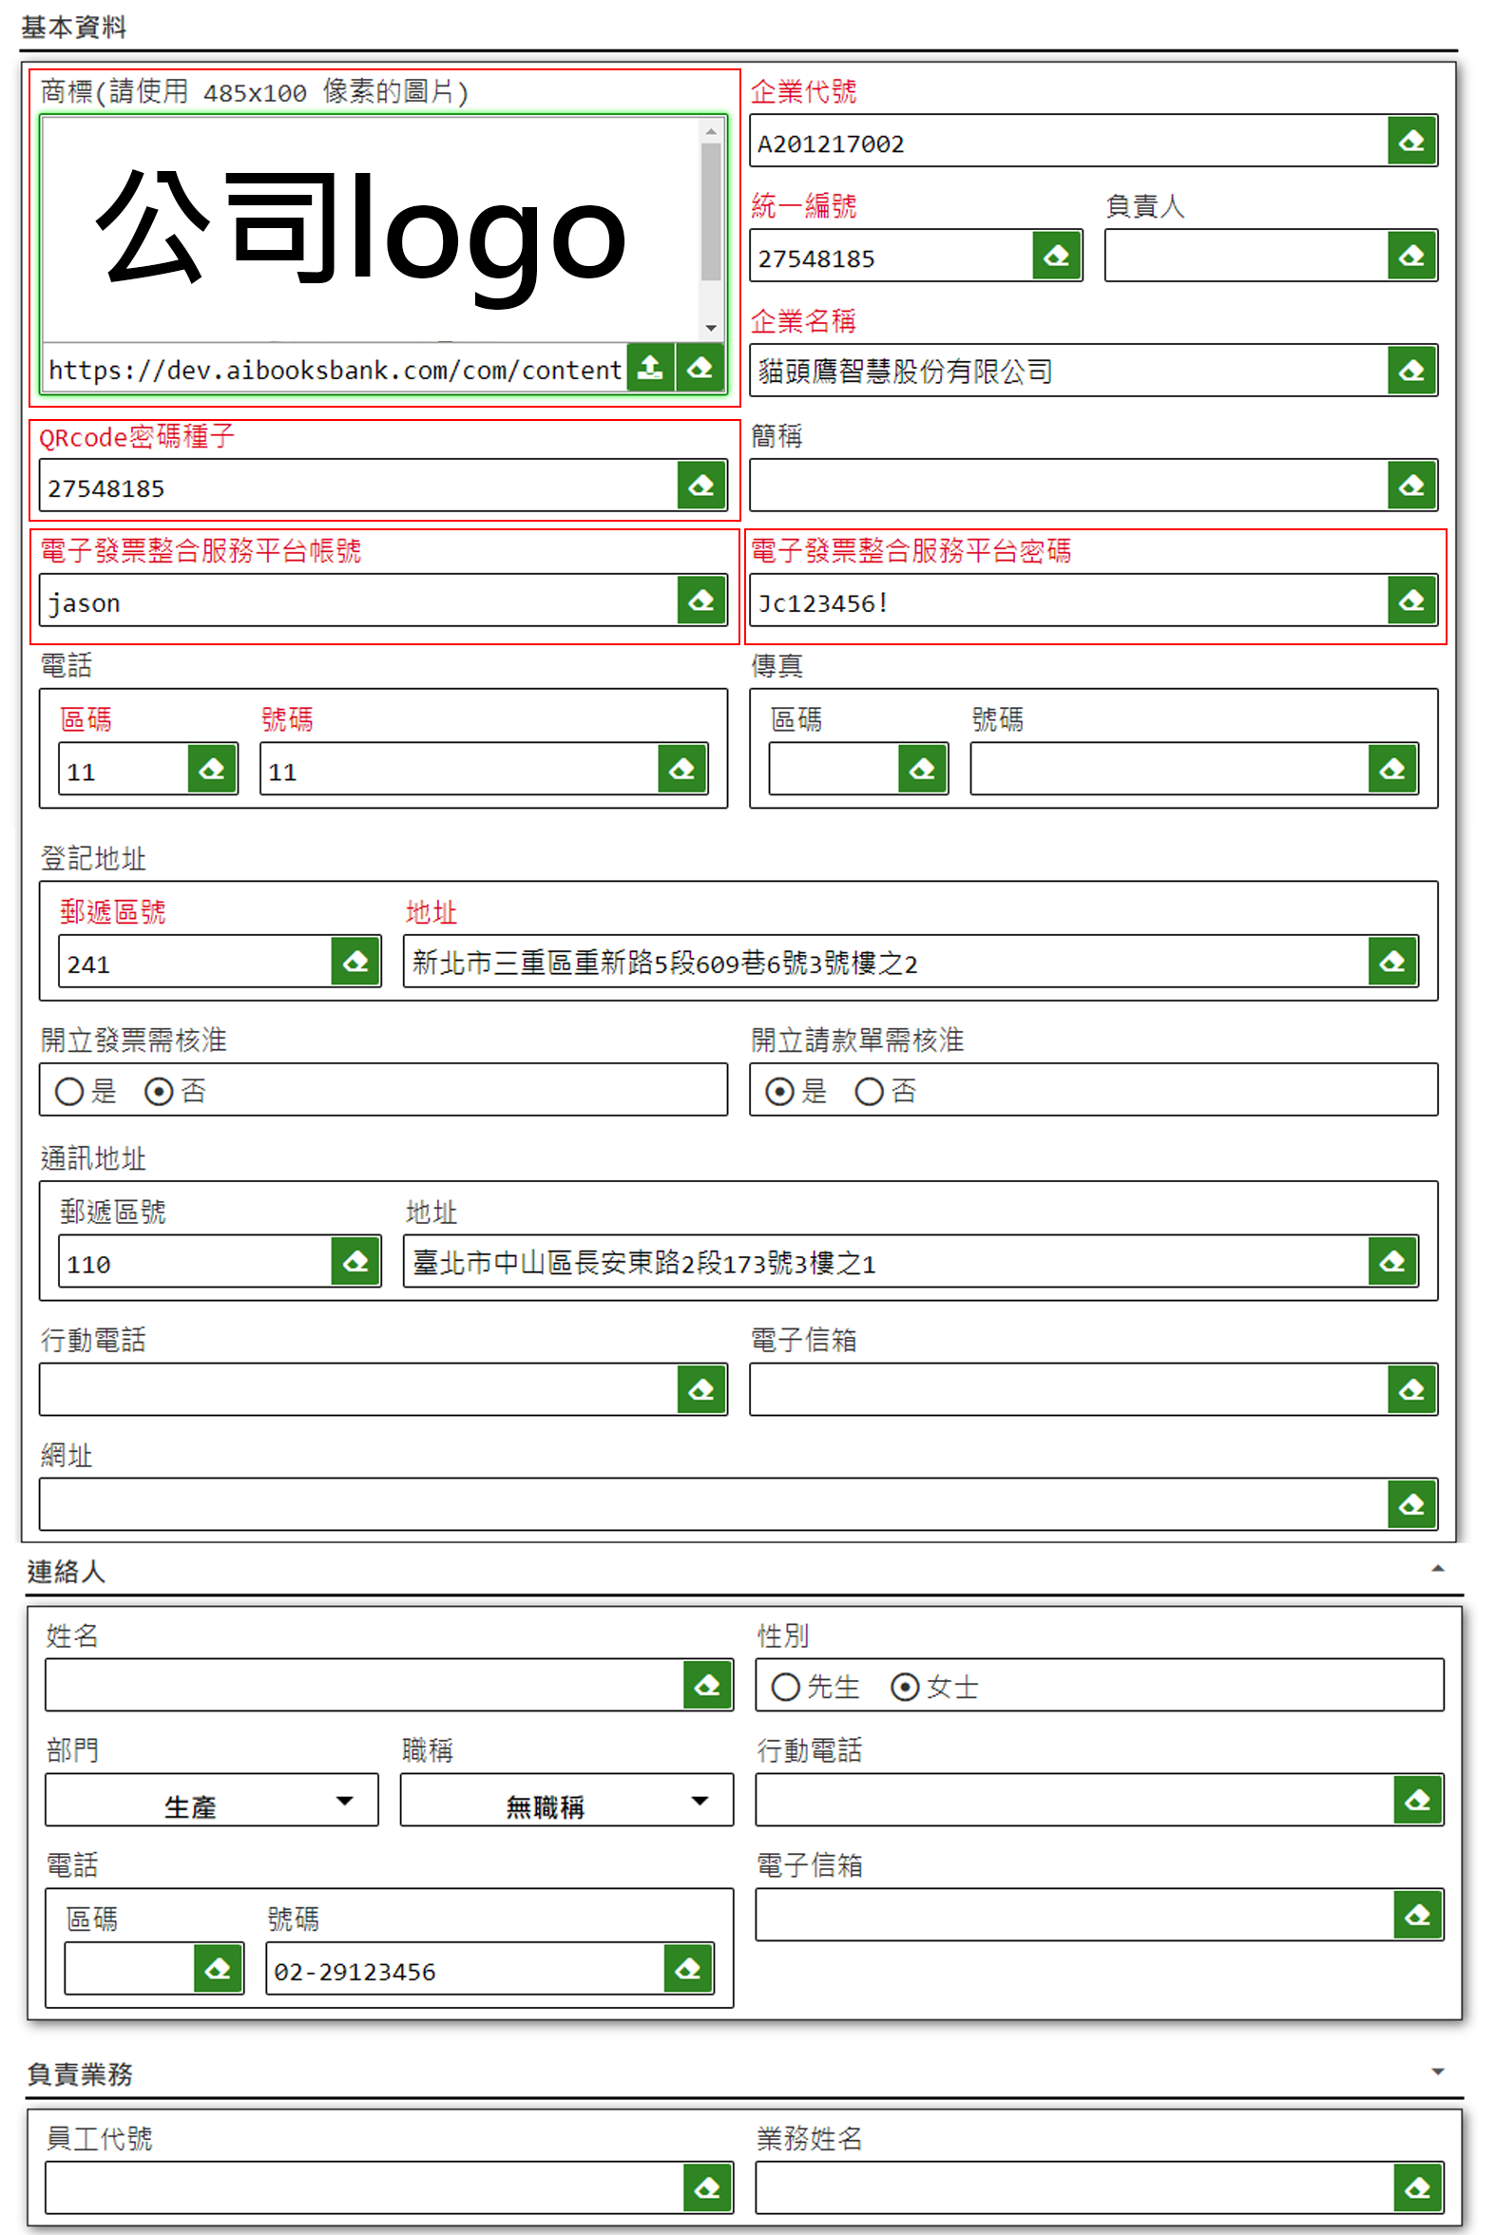
Task: Click the 企業代號 input A201217002
Action: (x=1068, y=142)
